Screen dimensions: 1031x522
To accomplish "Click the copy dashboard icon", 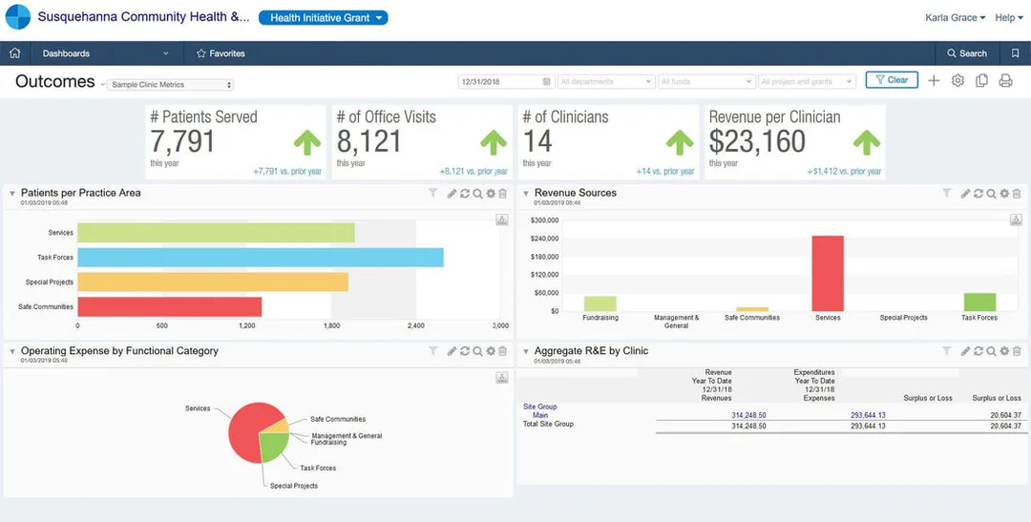I will pos(981,81).
